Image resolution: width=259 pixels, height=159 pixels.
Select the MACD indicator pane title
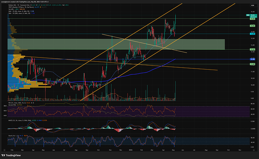point(20,120)
